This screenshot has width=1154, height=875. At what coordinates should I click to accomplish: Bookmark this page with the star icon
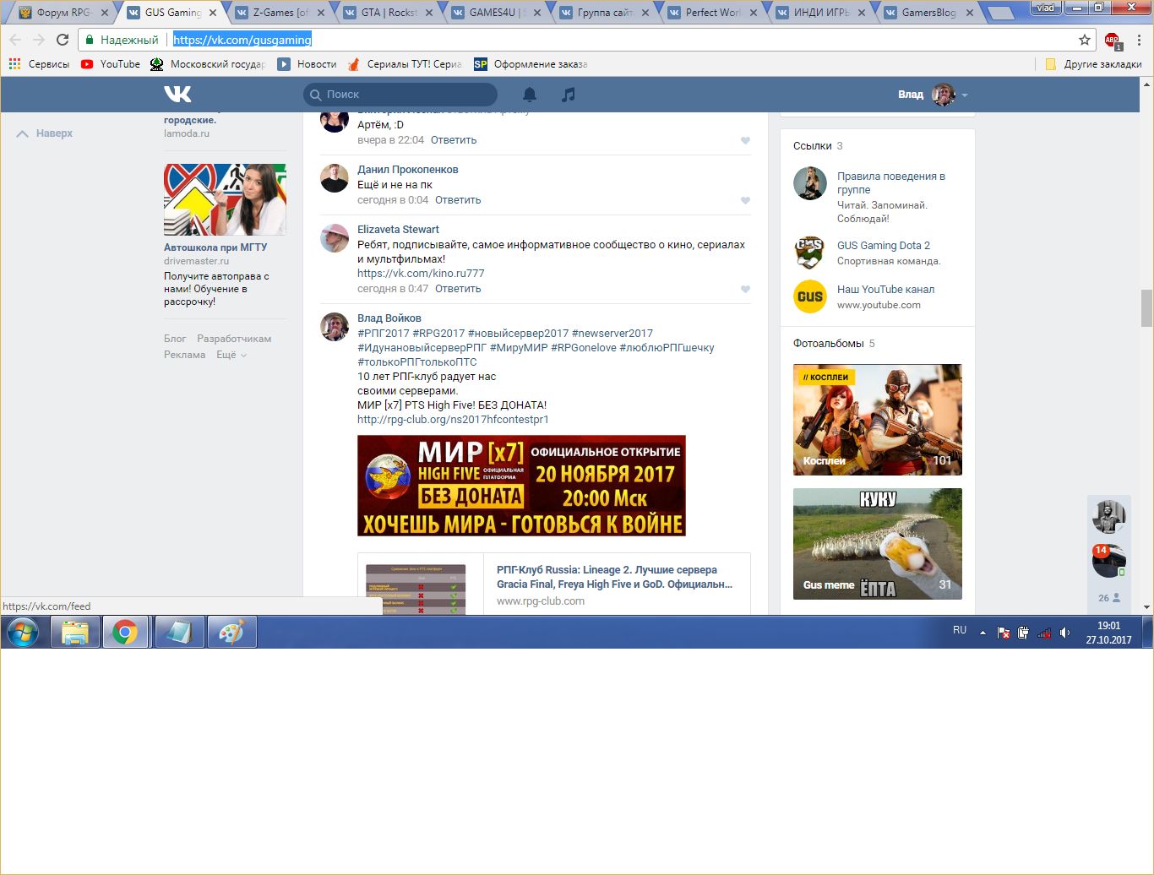click(x=1085, y=40)
